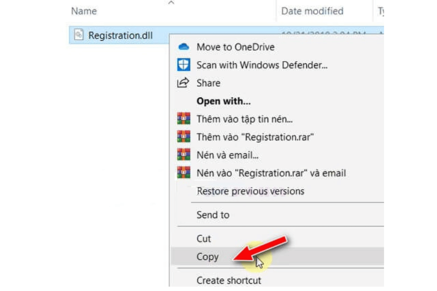This screenshot has height=291, width=437.
Task: Select "Create shortcut" menu entry
Action: click(x=229, y=280)
